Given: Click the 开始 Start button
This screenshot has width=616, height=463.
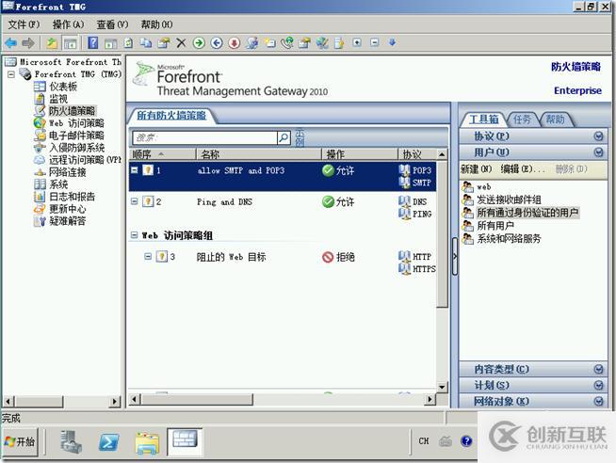Looking at the screenshot, I should [20, 442].
